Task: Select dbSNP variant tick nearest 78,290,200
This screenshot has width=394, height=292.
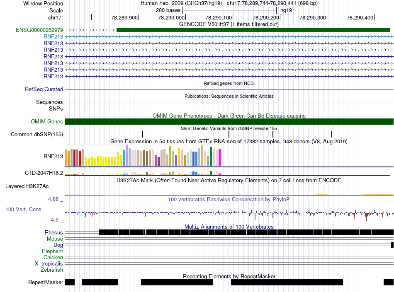Action: pyautogui.click(x=272, y=134)
